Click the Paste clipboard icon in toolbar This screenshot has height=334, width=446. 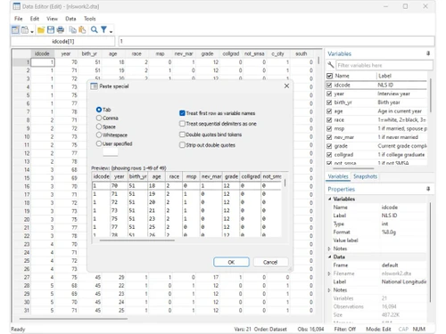click(x=82, y=29)
